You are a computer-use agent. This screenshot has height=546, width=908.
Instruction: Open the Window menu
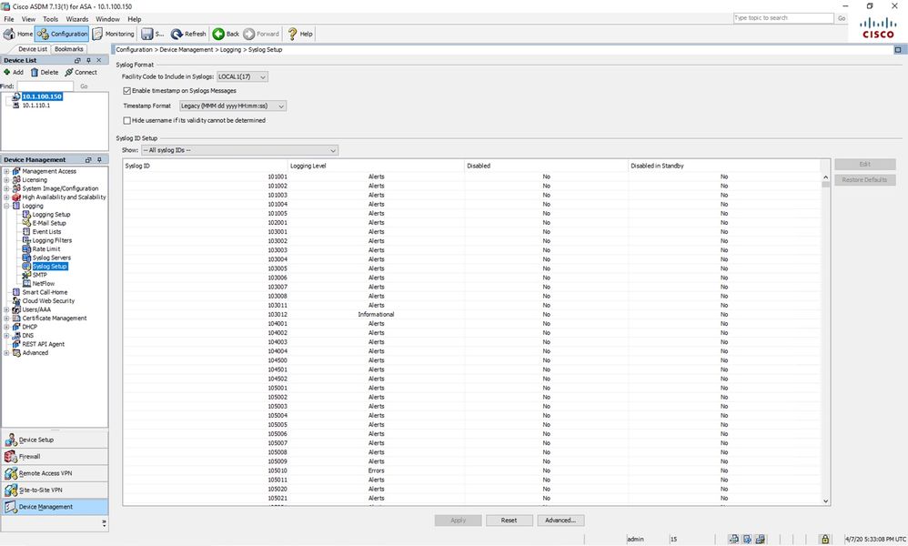click(107, 19)
